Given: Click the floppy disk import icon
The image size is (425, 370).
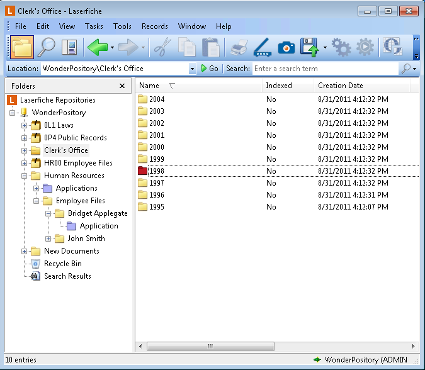Looking at the screenshot, I should pos(310,47).
